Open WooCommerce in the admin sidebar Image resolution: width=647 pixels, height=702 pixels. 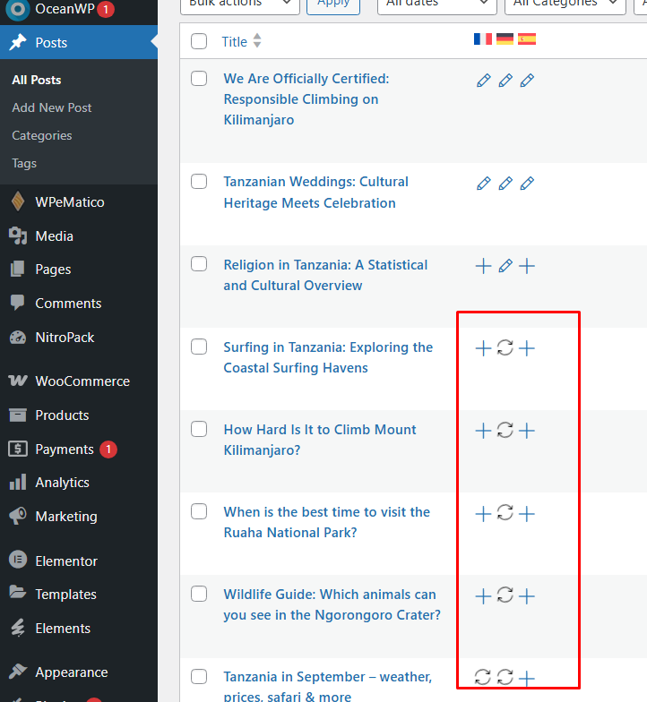[82, 381]
